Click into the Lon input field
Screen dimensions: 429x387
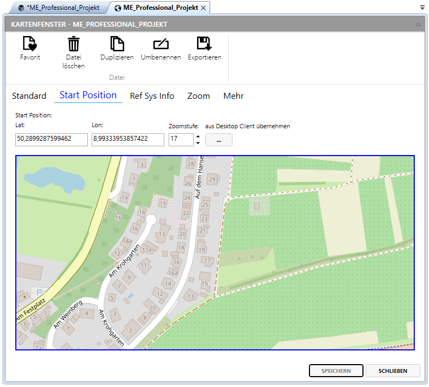tap(128, 140)
